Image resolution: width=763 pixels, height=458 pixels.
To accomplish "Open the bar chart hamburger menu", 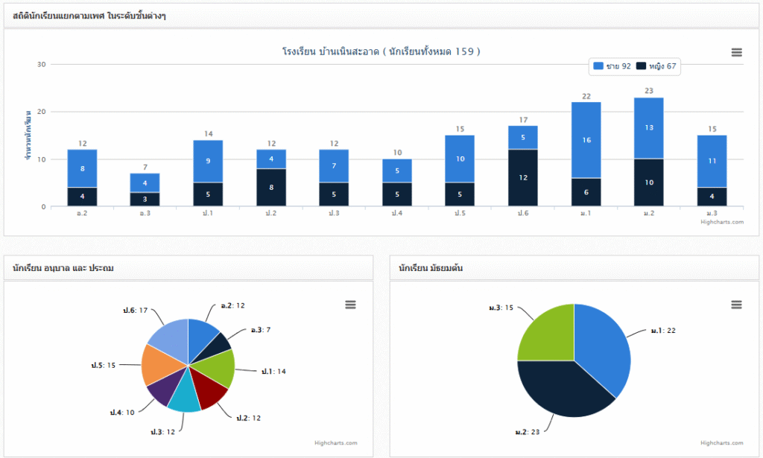I will coord(736,52).
